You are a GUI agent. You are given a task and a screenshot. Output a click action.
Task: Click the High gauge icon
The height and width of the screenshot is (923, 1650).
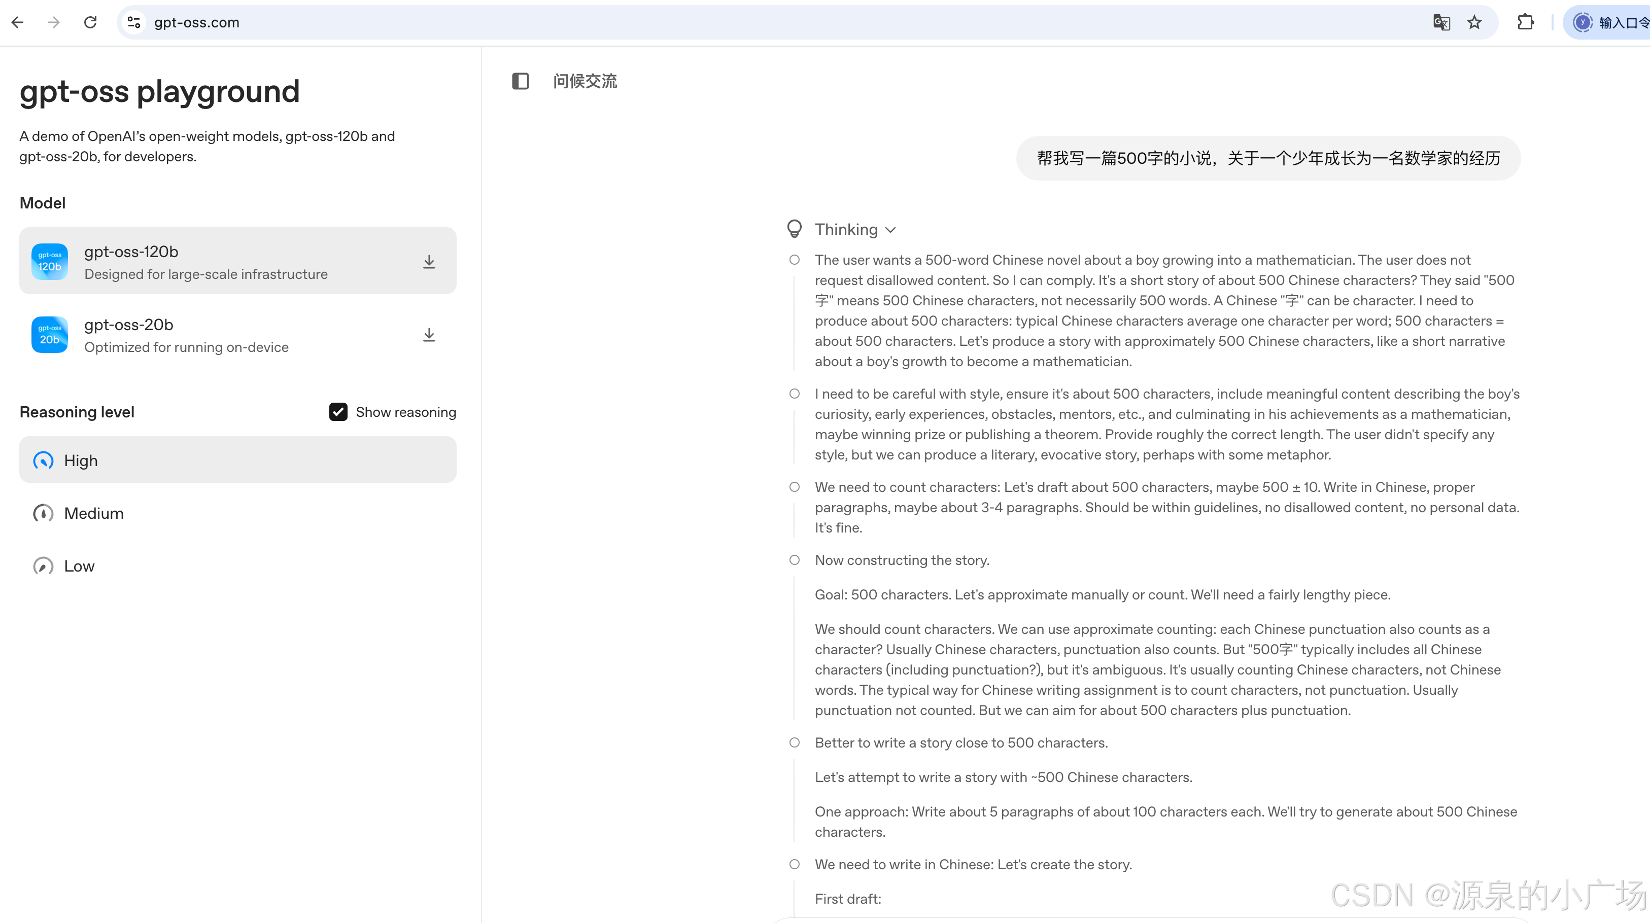(x=43, y=461)
